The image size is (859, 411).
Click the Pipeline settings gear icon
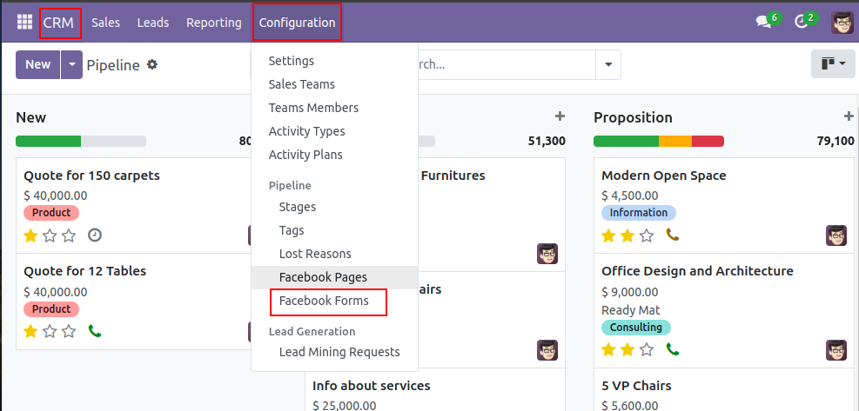[x=151, y=64]
